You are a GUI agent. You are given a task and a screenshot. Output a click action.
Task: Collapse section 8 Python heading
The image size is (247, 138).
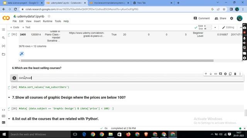click(9, 119)
